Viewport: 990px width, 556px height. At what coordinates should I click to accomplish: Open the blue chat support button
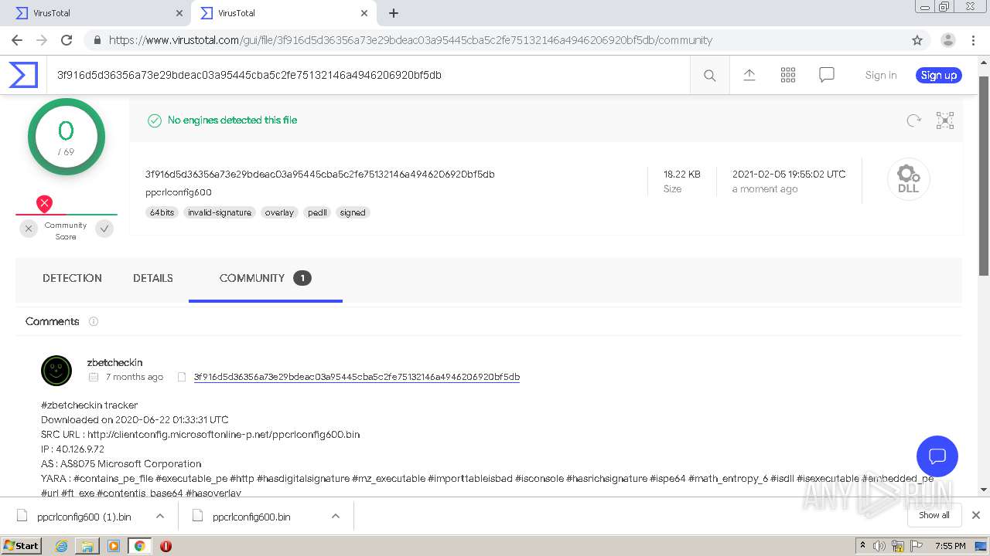(937, 456)
